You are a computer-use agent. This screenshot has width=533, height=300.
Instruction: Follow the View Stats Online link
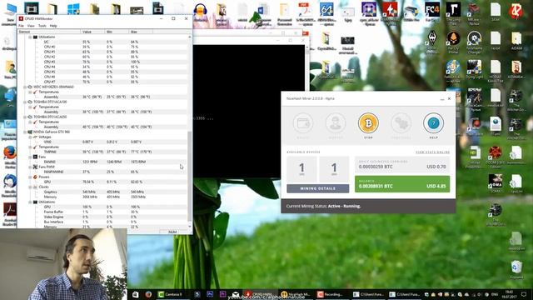tap(433, 152)
